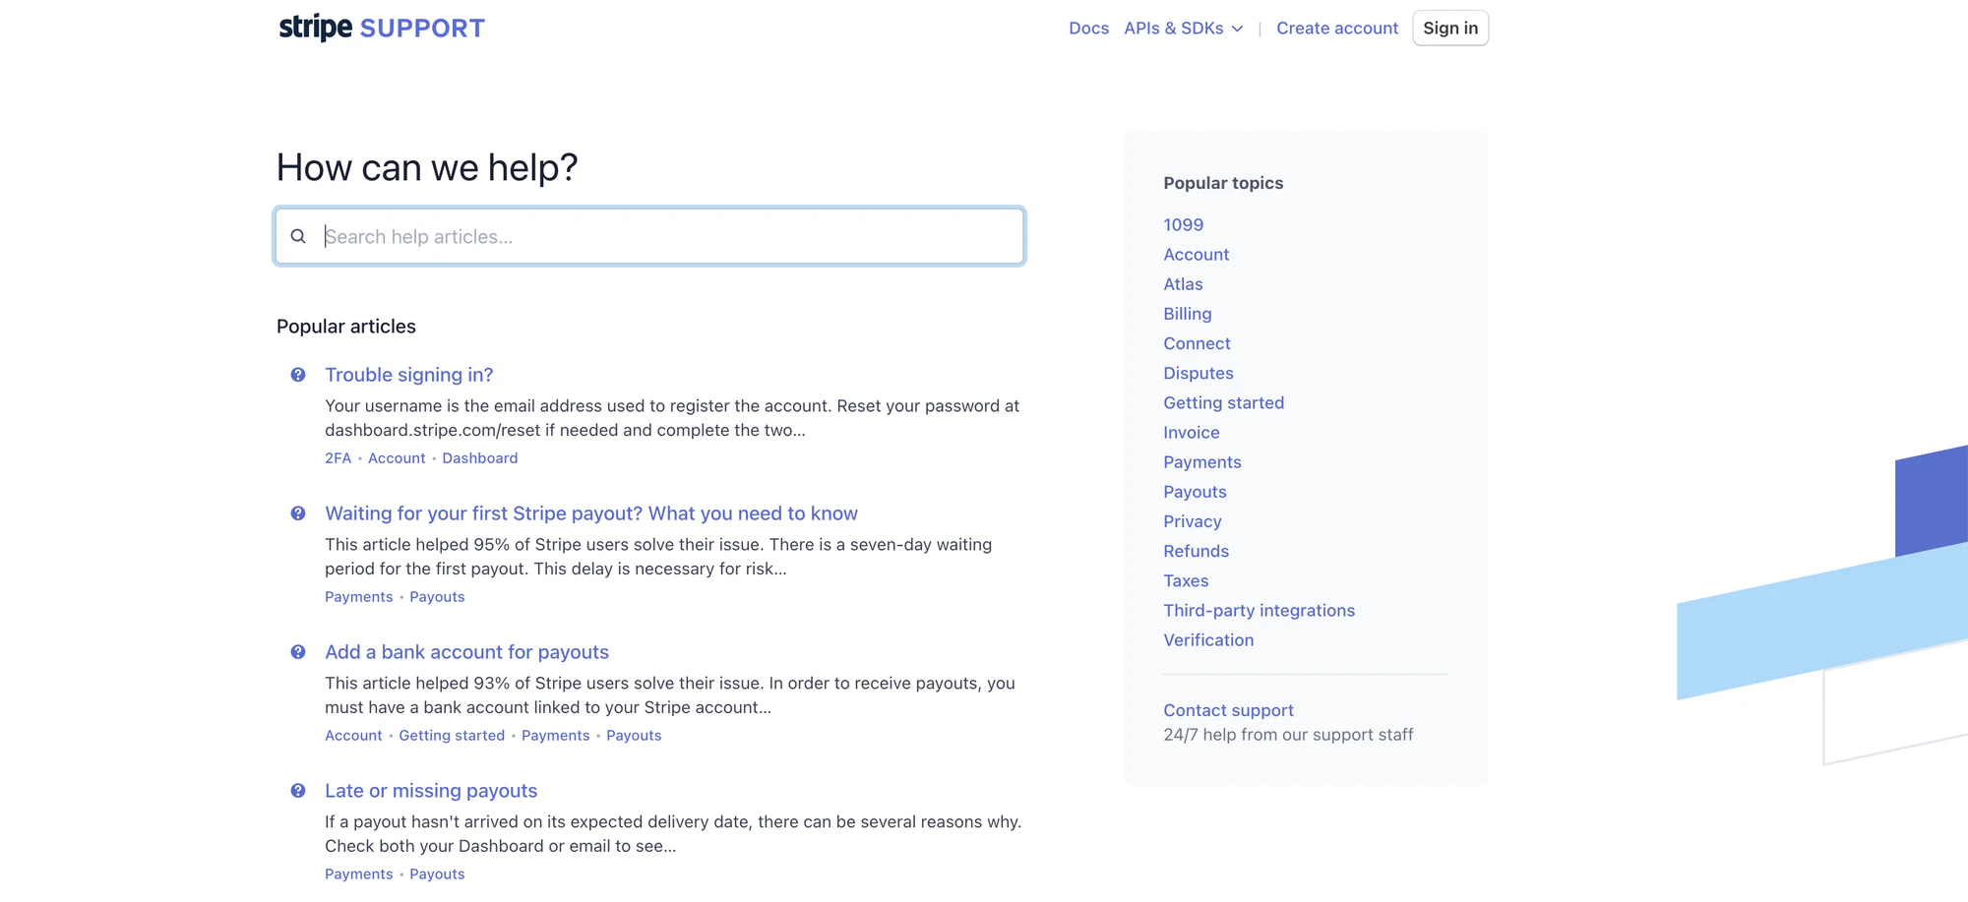Open Third-party integrations topic
Image resolution: width=1968 pixels, height=902 pixels.
(x=1260, y=611)
